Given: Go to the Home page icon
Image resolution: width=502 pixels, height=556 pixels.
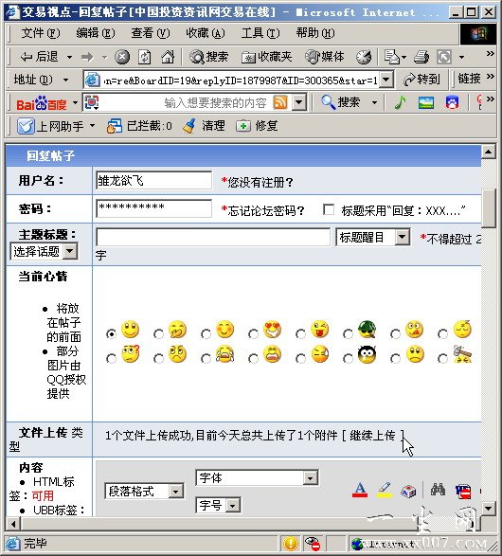Looking at the screenshot, I should point(168,57).
